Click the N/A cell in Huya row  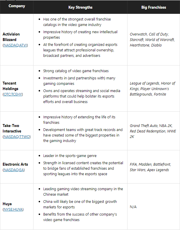point(134,207)
